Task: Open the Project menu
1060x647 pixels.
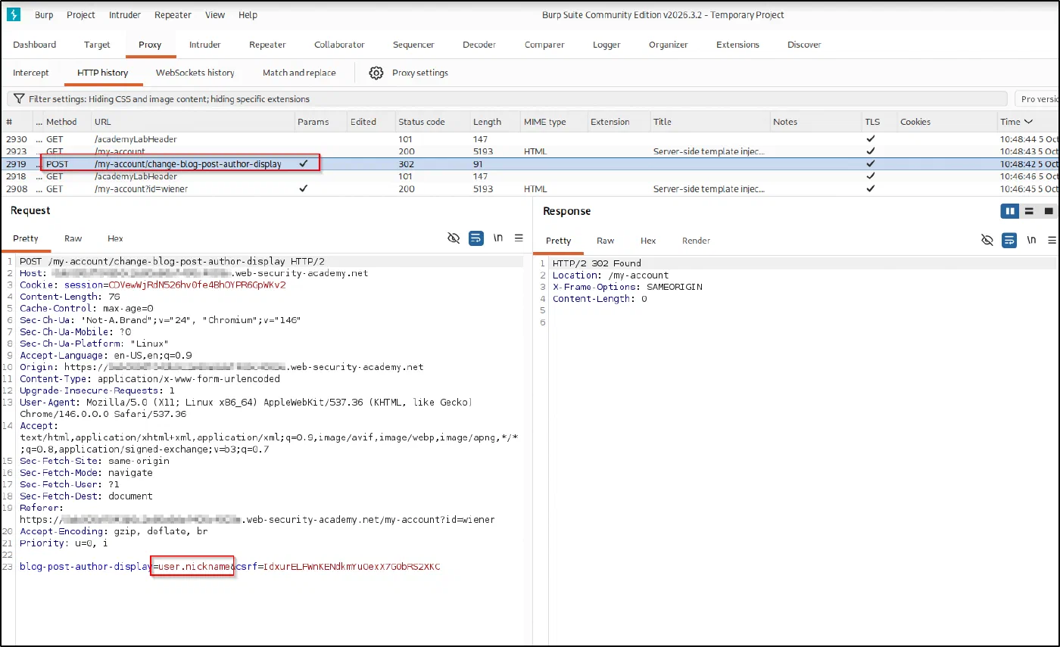Action: (x=81, y=15)
